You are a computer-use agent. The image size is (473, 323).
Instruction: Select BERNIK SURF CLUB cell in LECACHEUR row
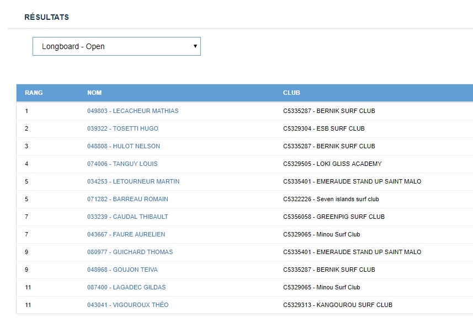tap(329, 111)
